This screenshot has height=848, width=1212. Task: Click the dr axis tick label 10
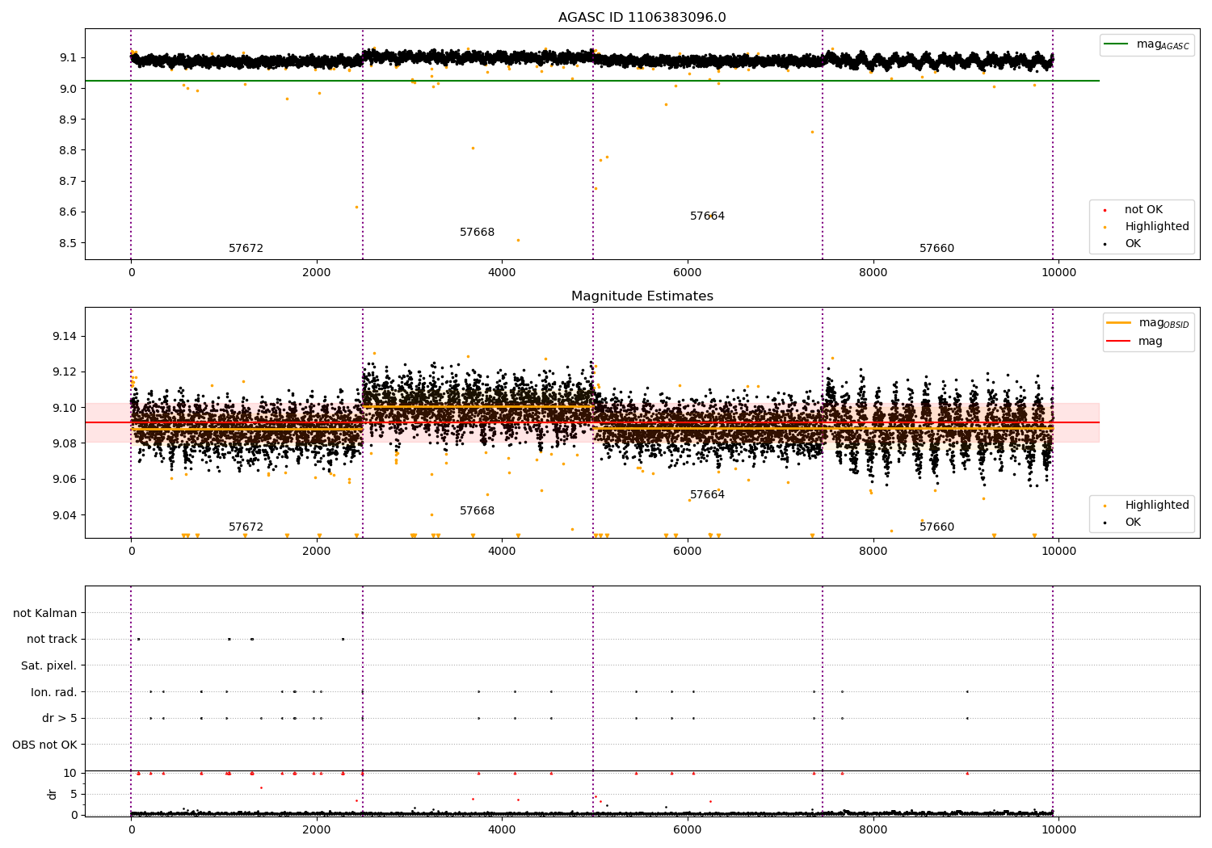(70, 774)
